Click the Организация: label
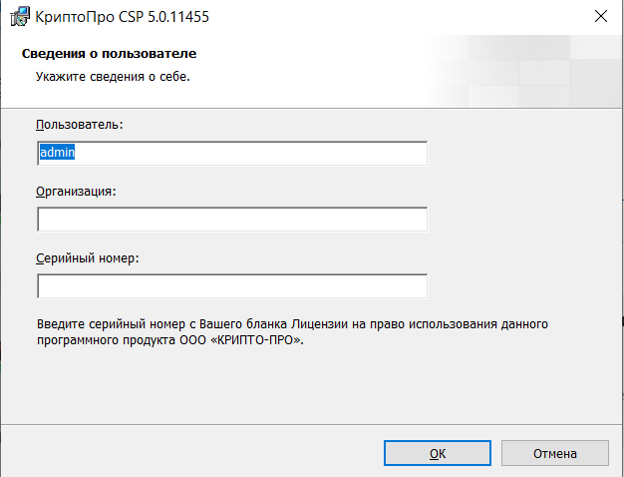Image resolution: width=624 pixels, height=477 pixels. pos(76,191)
